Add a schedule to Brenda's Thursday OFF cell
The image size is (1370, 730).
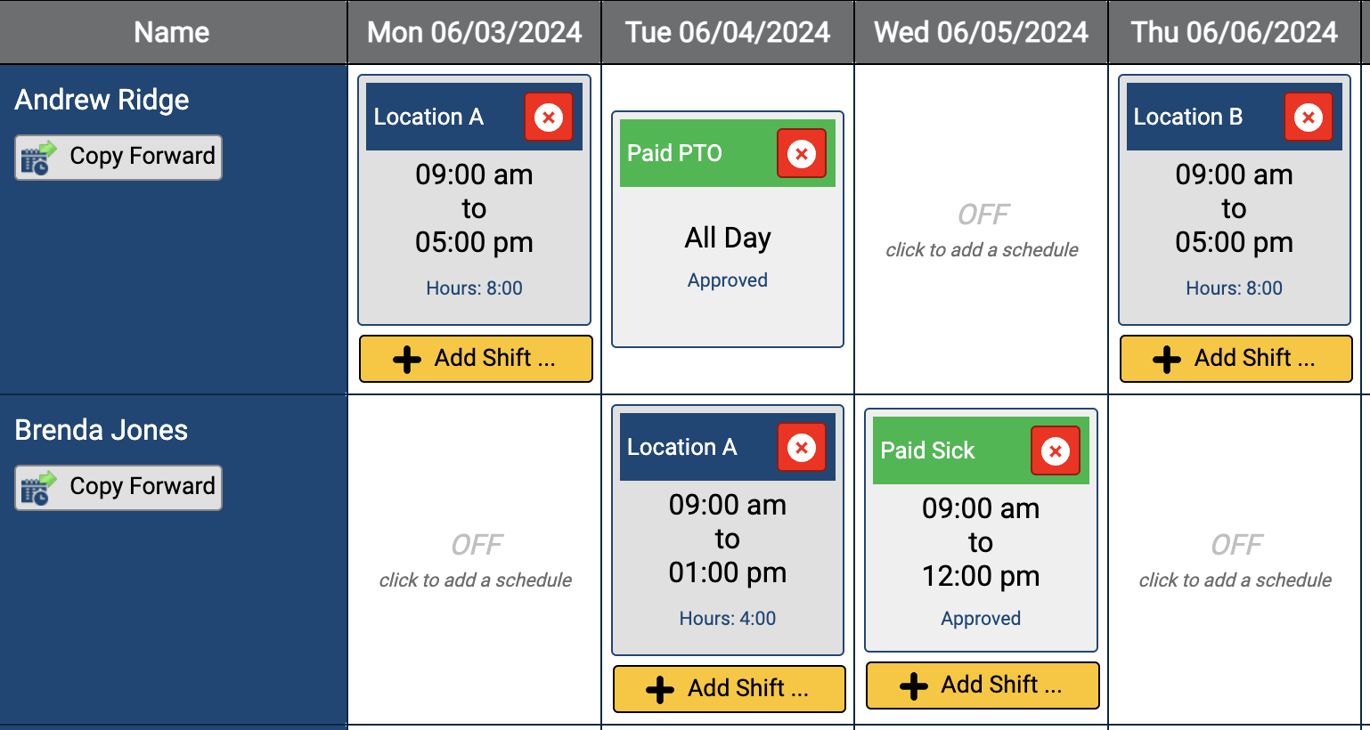point(1235,561)
